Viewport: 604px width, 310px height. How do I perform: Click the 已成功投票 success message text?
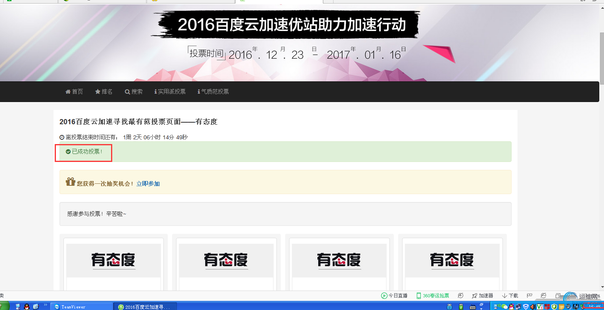click(87, 152)
